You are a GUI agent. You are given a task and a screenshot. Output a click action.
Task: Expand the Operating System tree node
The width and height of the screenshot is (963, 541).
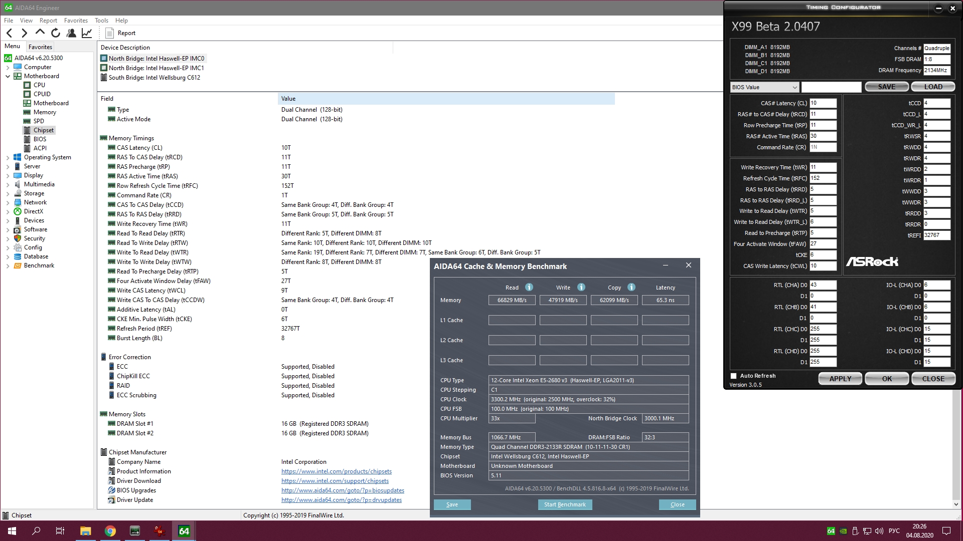[8, 157]
